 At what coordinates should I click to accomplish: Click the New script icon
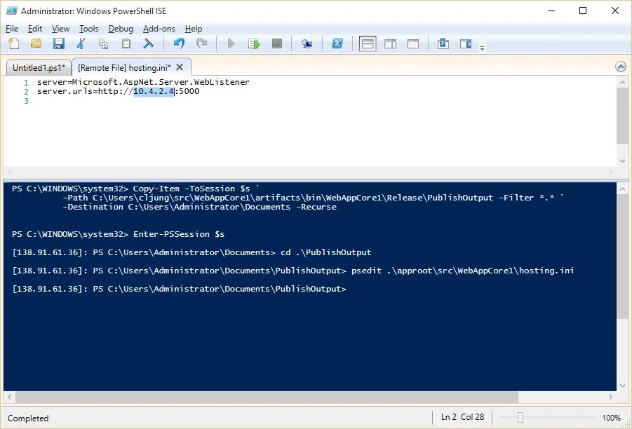(14, 43)
